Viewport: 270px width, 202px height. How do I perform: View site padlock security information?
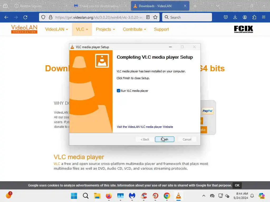(50, 17)
